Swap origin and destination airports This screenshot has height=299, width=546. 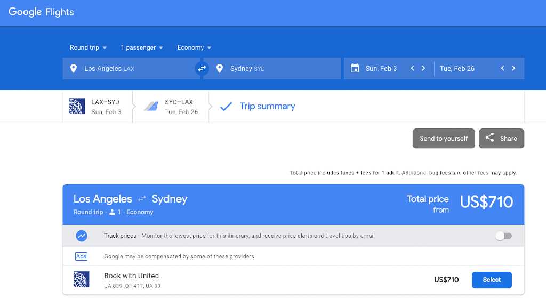[202, 69]
